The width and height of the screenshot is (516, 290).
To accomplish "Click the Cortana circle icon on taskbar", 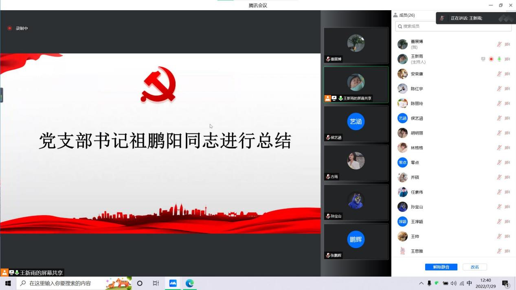I will (x=140, y=283).
